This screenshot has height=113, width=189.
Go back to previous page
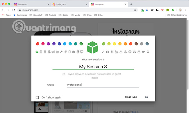click(x=3, y=10)
